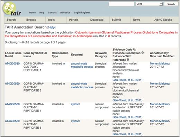This screenshot has width=180, height=137.
Task: Open cytosol keyword for GGP1 row
Action: pos(75,104)
